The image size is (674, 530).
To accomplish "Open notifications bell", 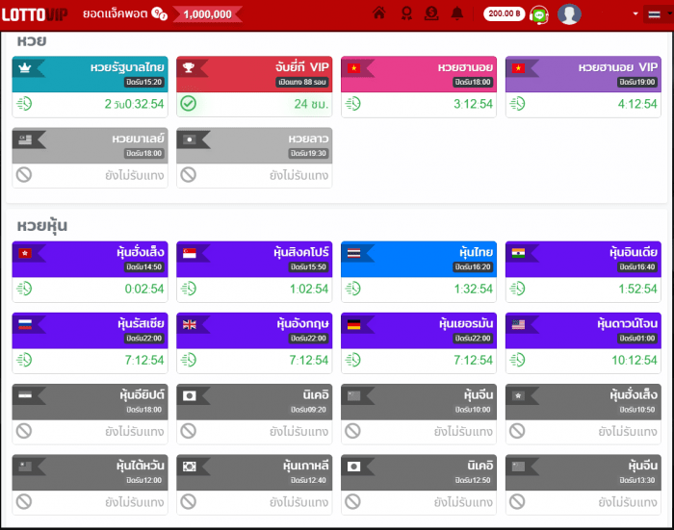I will tap(457, 13).
